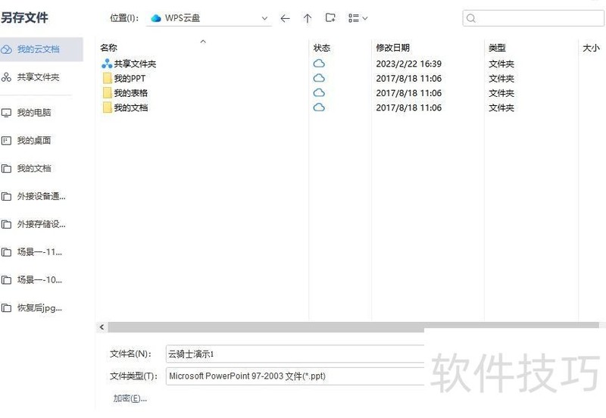Click the search box at top right
The image size is (606, 418).
(533, 18)
